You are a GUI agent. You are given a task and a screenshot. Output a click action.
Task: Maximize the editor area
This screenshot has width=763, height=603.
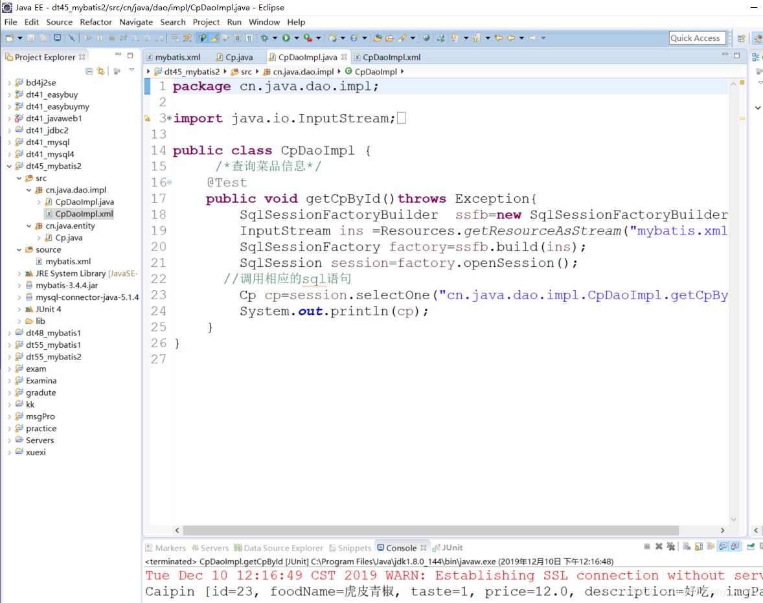click(x=736, y=55)
